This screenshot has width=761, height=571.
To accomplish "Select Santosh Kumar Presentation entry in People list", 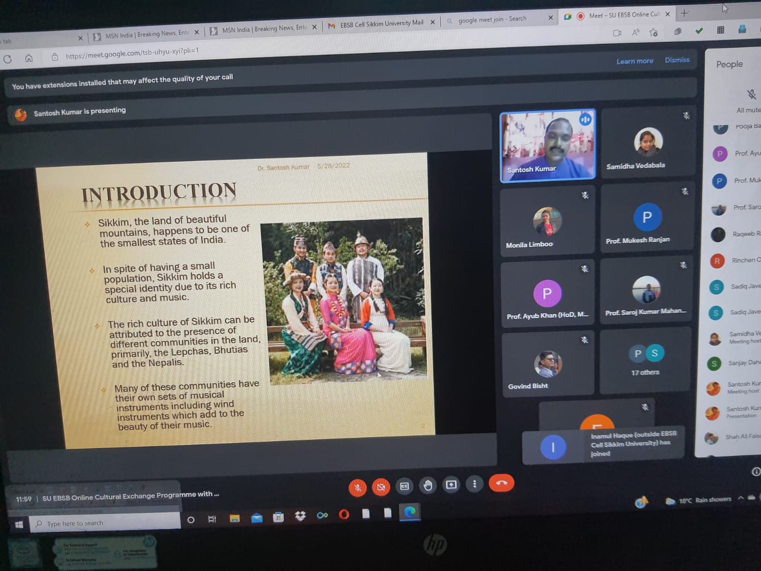I will pyautogui.click(x=733, y=412).
